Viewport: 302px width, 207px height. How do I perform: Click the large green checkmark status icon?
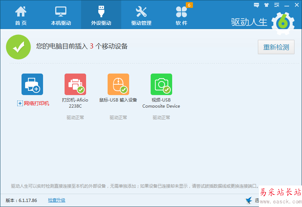tap(18, 47)
